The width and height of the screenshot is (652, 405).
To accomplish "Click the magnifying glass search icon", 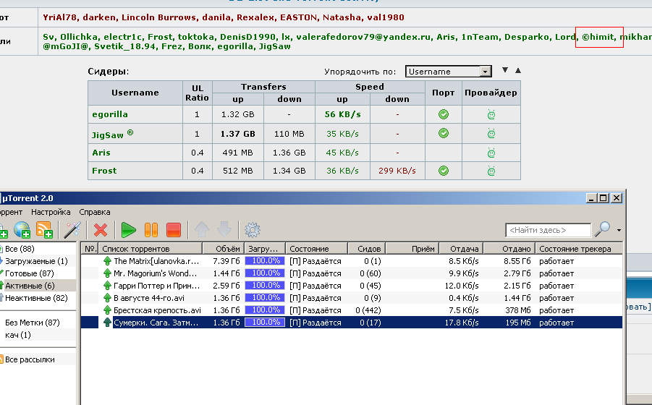I will point(601,230).
